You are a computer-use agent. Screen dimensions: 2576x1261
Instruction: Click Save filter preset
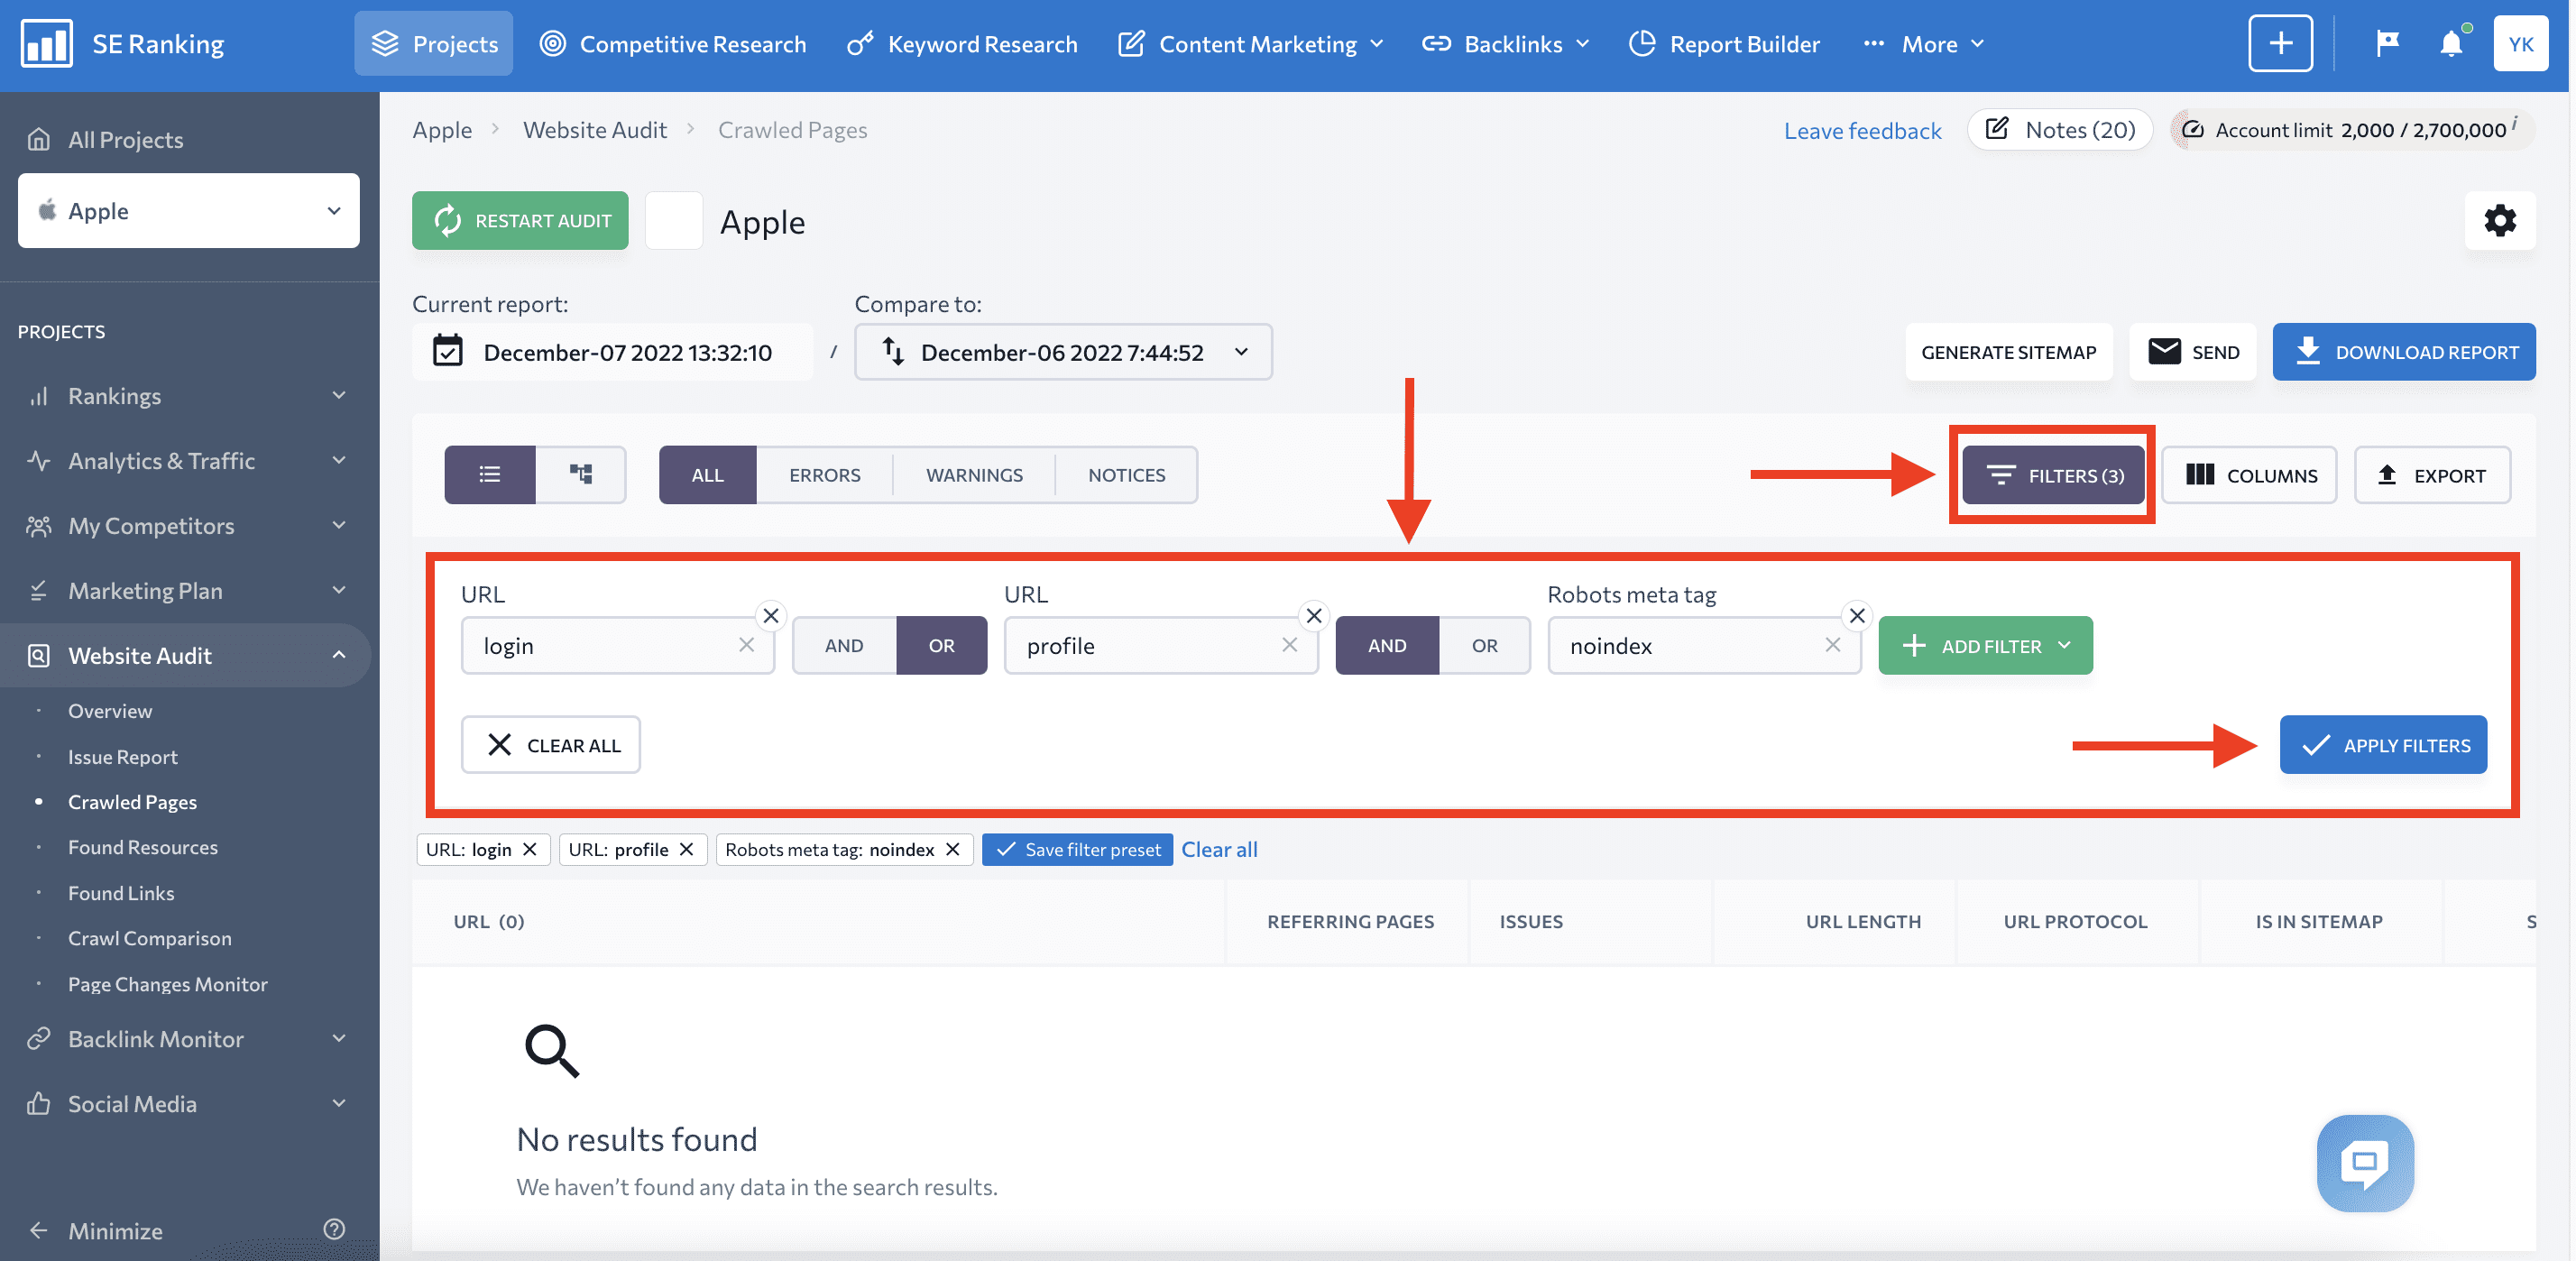tap(1077, 849)
